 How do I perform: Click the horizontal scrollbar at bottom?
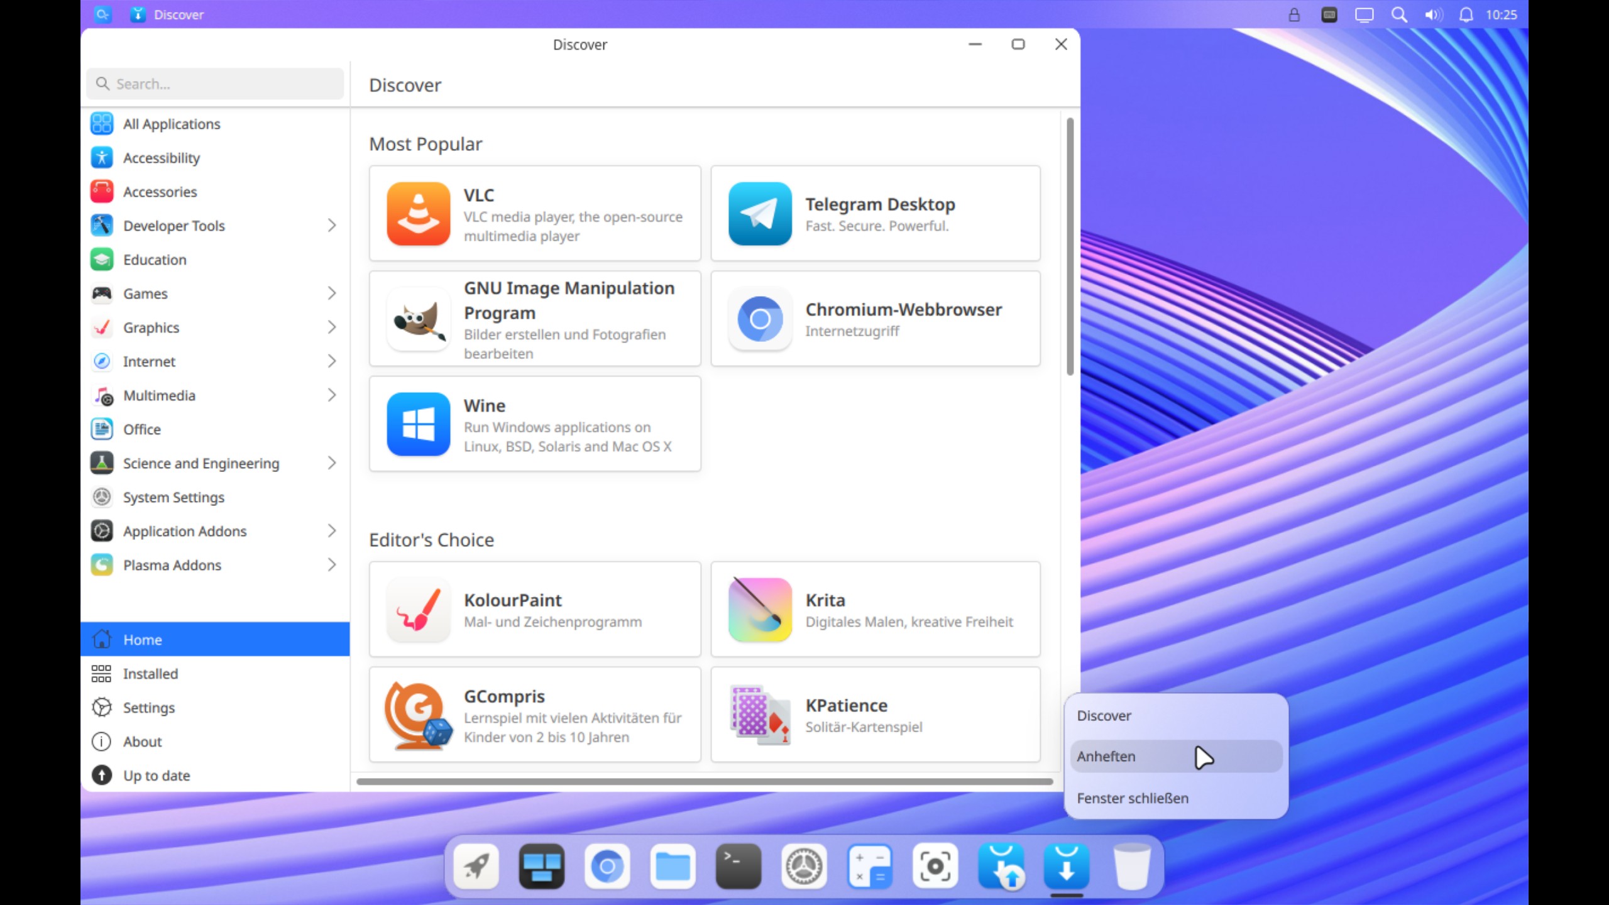click(x=705, y=782)
